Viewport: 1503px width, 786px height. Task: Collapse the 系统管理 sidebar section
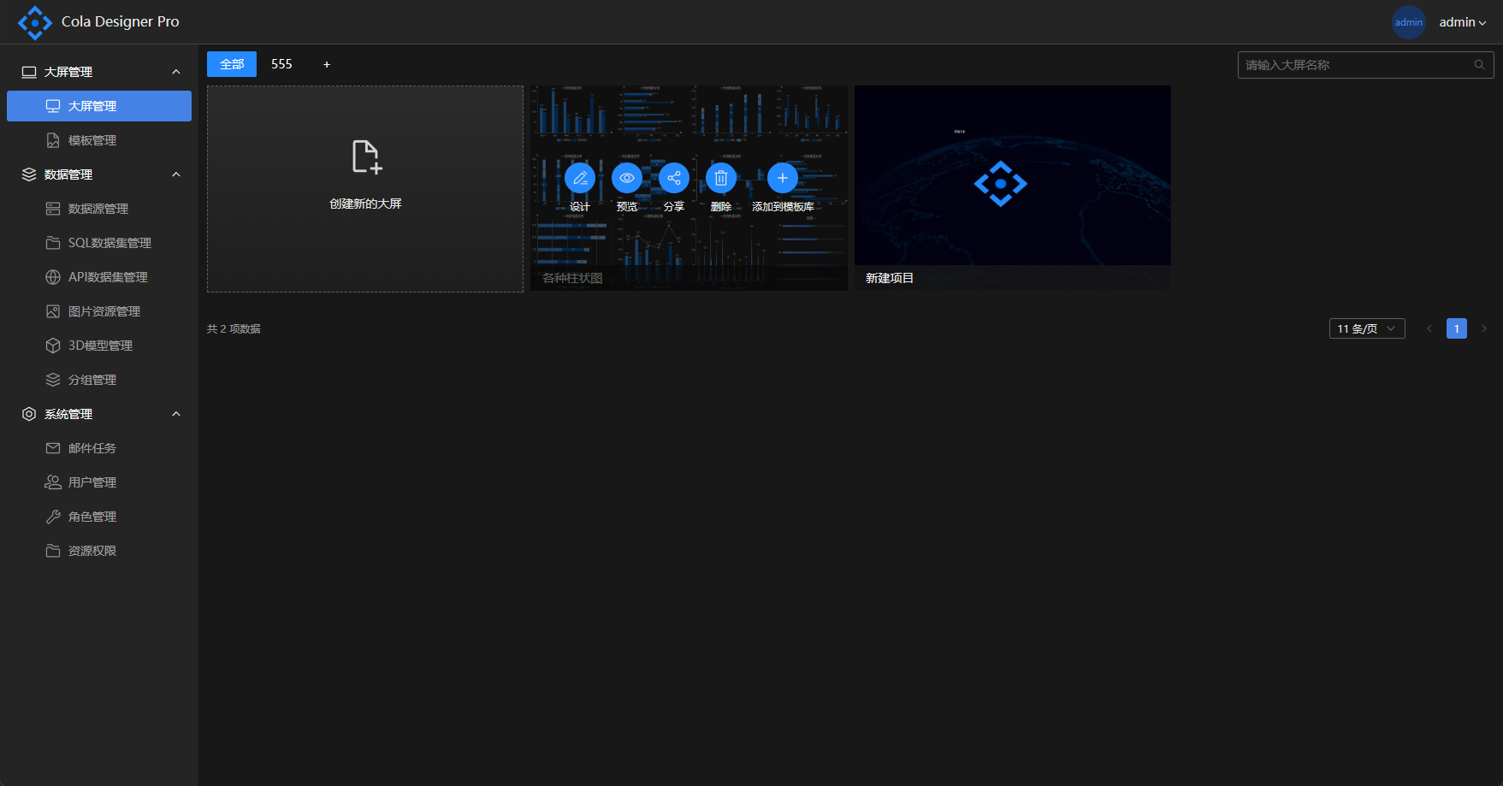pos(176,414)
